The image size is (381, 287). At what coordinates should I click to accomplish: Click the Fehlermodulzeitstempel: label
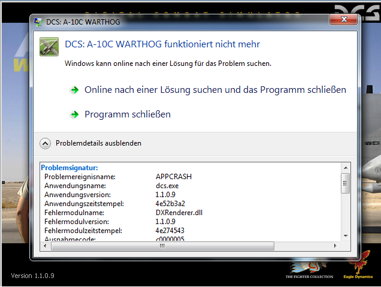coord(83,230)
